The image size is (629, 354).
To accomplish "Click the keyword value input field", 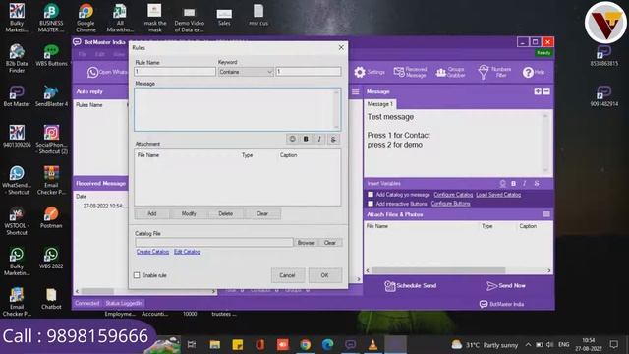I will click(308, 72).
